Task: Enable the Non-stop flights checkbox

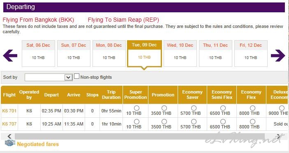Action: (x=76, y=76)
